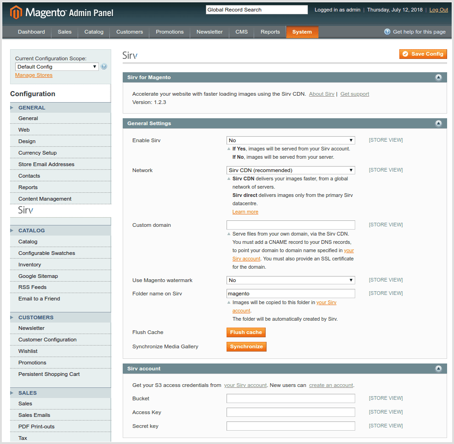Screen dimensions: 454x444
Task: Collapse the Sirv account section arrow
Action: (x=438, y=369)
